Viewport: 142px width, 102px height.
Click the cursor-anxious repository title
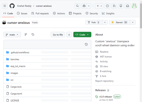point(18,23)
